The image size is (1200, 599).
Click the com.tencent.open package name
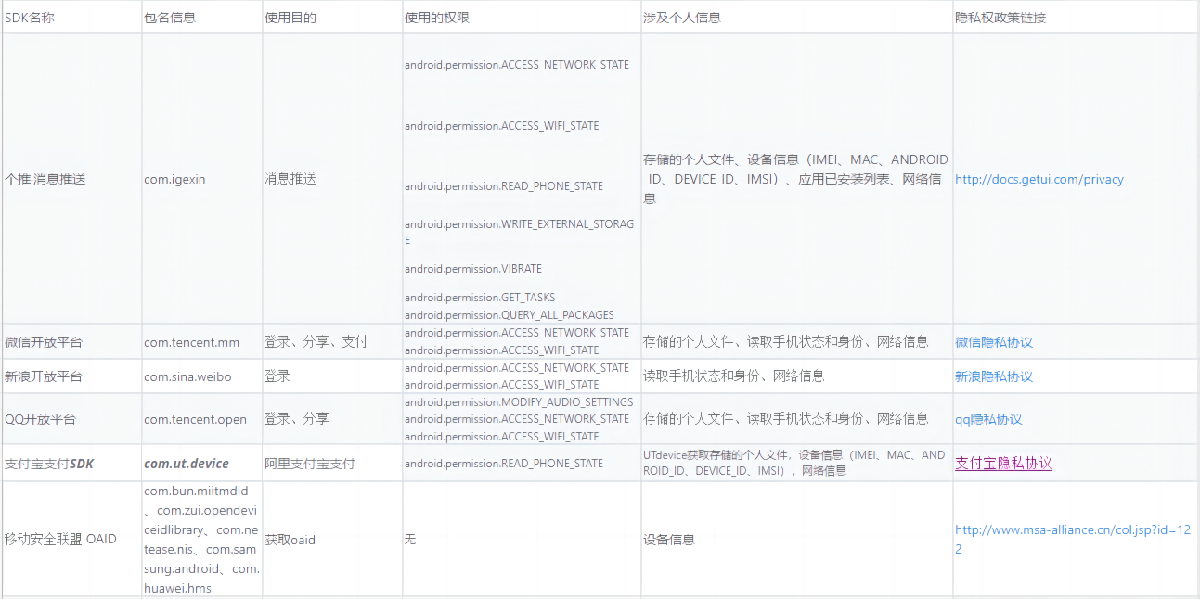click(x=195, y=419)
